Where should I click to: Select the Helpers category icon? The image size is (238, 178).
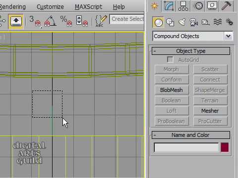[205, 22]
